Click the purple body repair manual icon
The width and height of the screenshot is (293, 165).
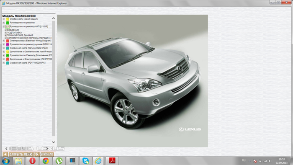[x=8, y=44]
